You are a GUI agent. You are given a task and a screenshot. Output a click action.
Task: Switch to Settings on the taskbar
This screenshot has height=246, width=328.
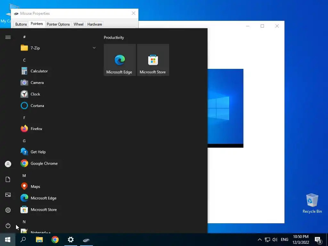(x=71, y=240)
